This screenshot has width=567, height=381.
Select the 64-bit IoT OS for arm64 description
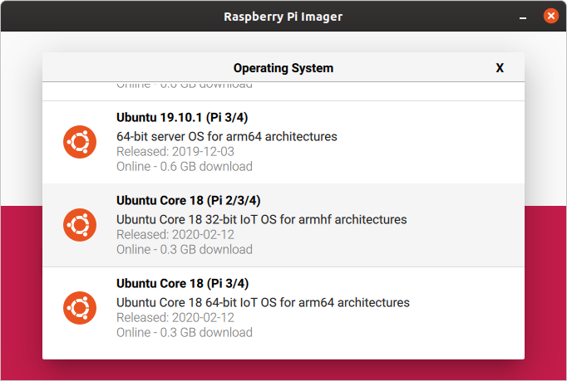[x=263, y=303]
